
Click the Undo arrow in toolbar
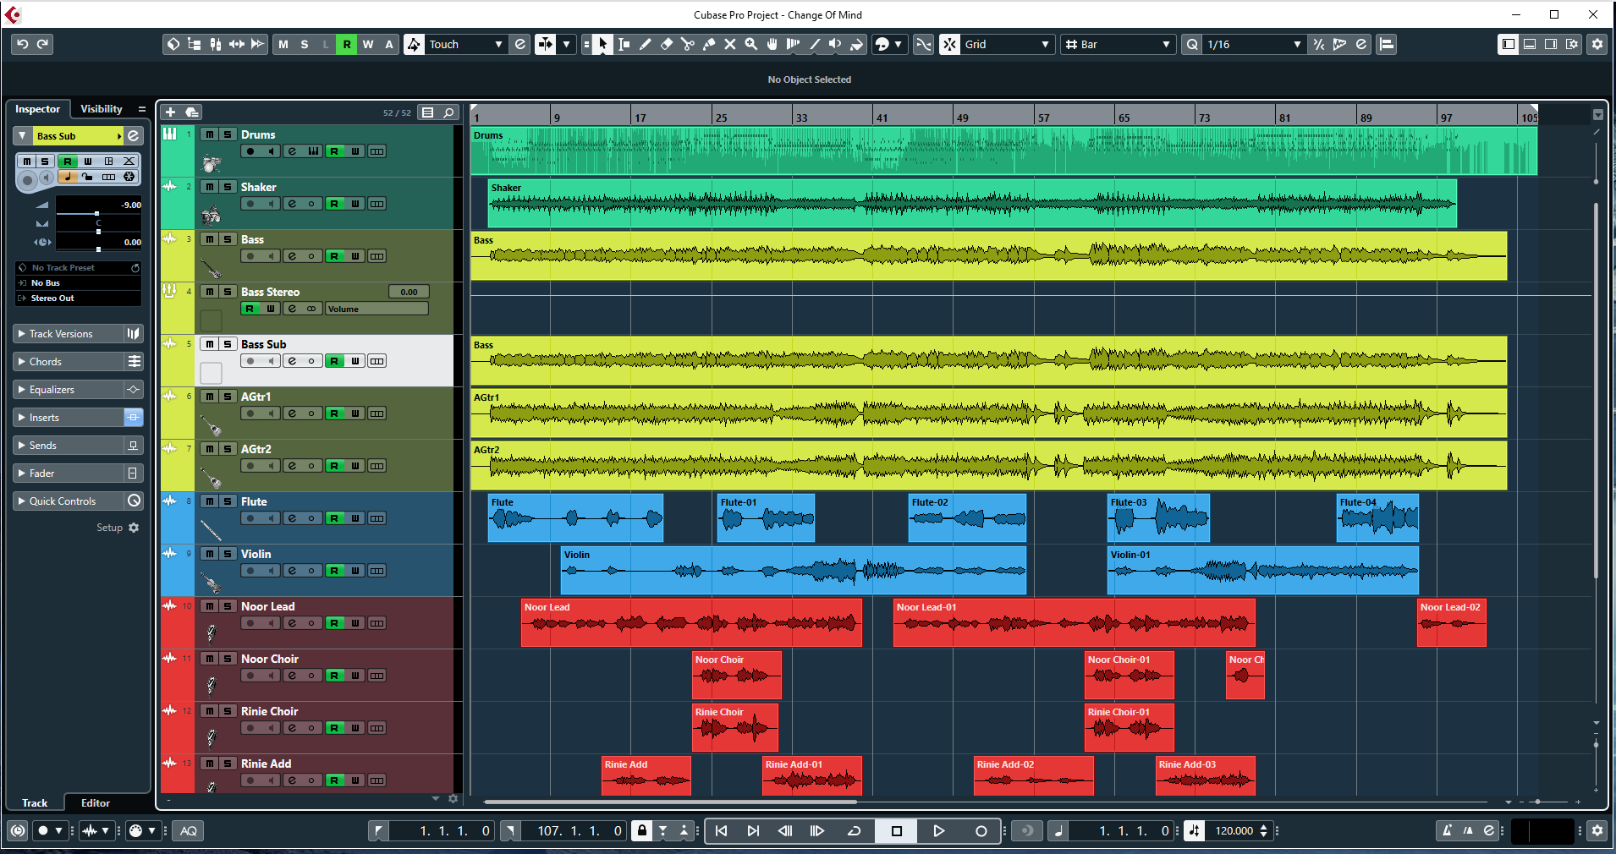click(23, 44)
